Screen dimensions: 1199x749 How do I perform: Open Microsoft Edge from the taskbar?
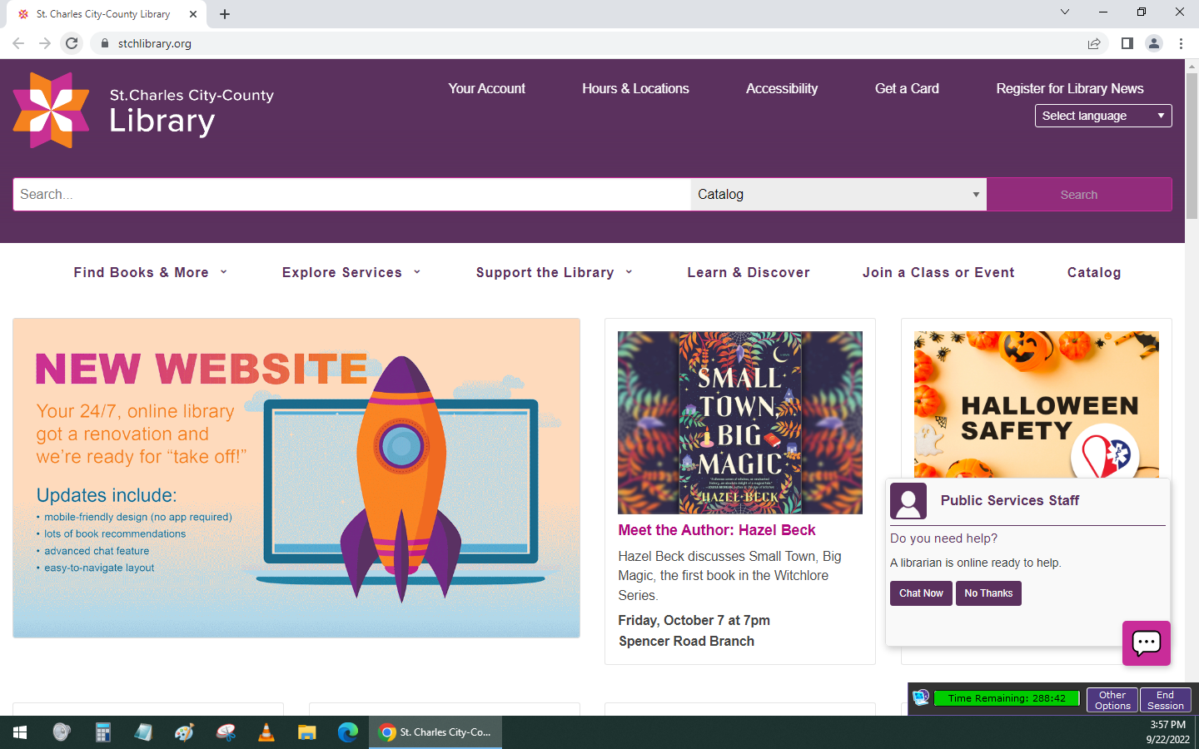click(x=348, y=732)
